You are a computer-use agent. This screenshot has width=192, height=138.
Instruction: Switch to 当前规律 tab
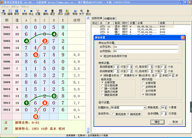[97, 18]
